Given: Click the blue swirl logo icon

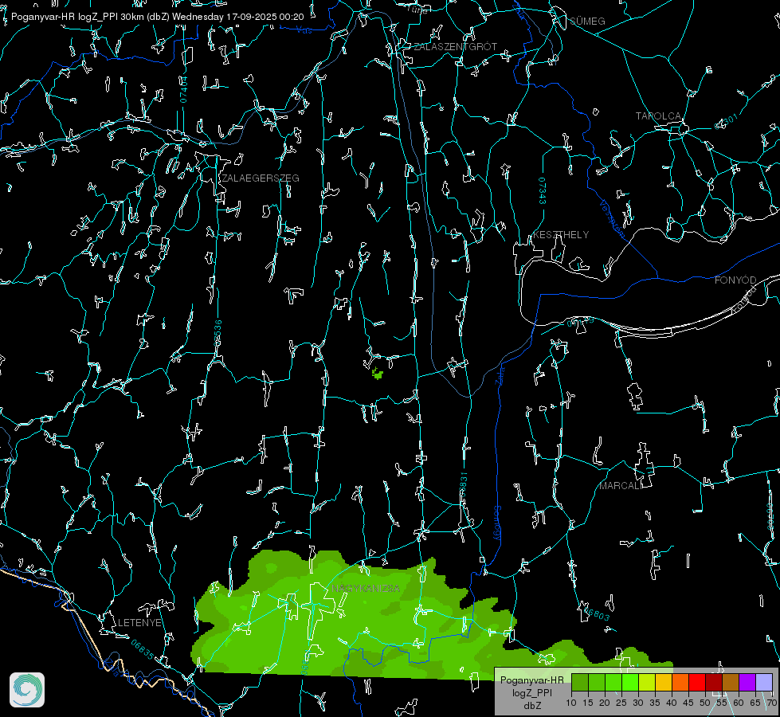Looking at the screenshot, I should click(x=27, y=690).
